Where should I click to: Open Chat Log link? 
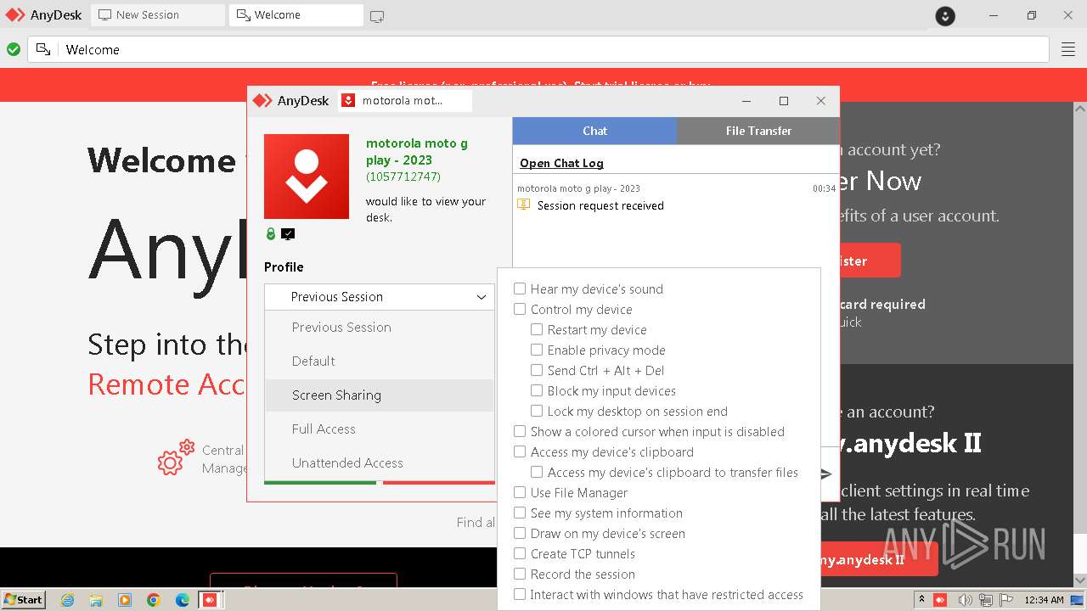pos(561,163)
